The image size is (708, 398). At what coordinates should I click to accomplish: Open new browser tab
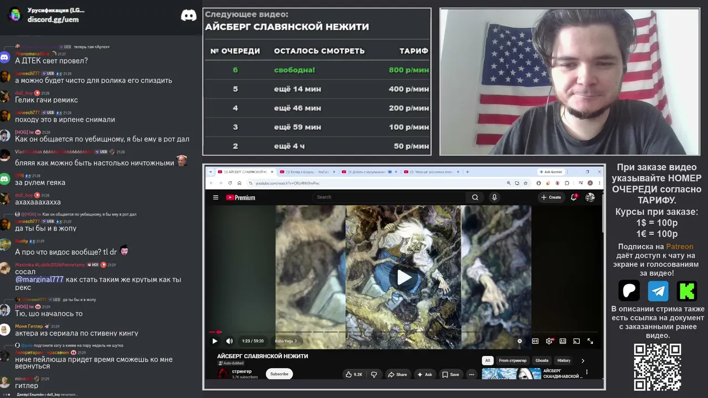point(467,172)
